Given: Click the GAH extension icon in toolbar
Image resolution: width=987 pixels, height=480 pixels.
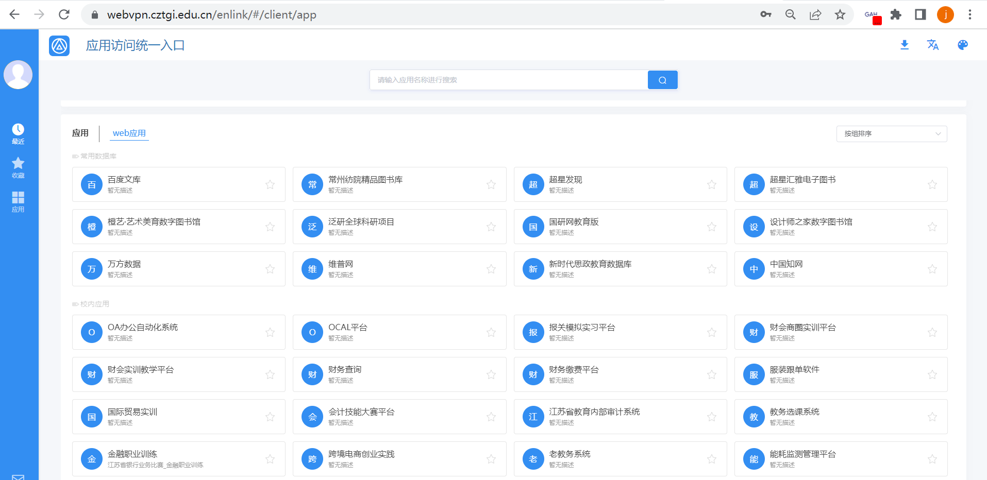Looking at the screenshot, I should pyautogui.click(x=872, y=15).
